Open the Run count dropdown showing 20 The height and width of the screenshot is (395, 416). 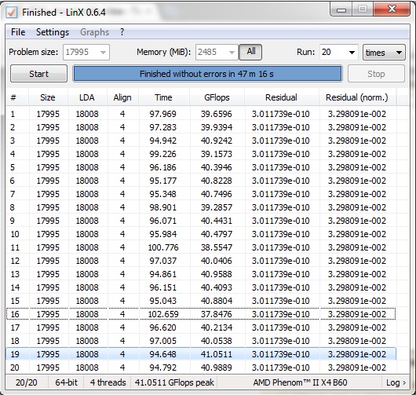click(x=339, y=52)
